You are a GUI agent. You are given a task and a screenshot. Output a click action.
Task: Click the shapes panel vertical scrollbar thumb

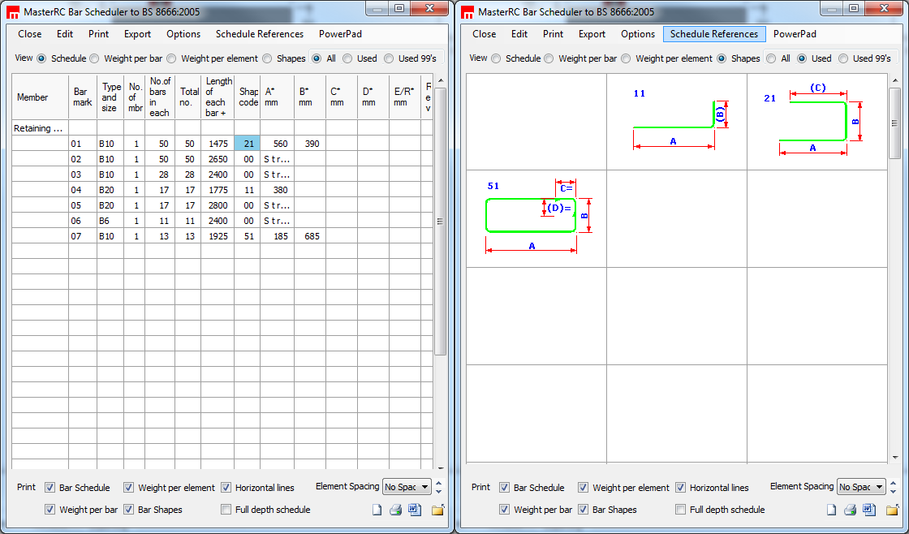click(895, 123)
